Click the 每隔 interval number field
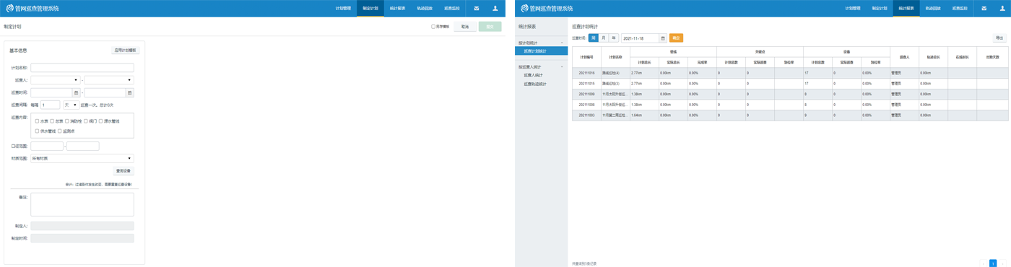1011x267 pixels. click(x=51, y=105)
